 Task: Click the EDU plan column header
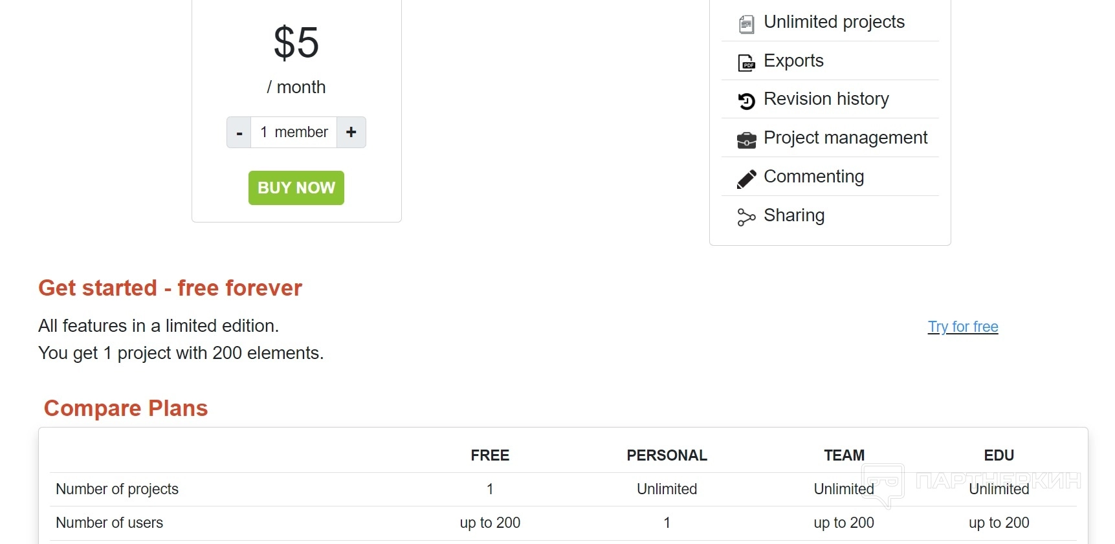(999, 455)
